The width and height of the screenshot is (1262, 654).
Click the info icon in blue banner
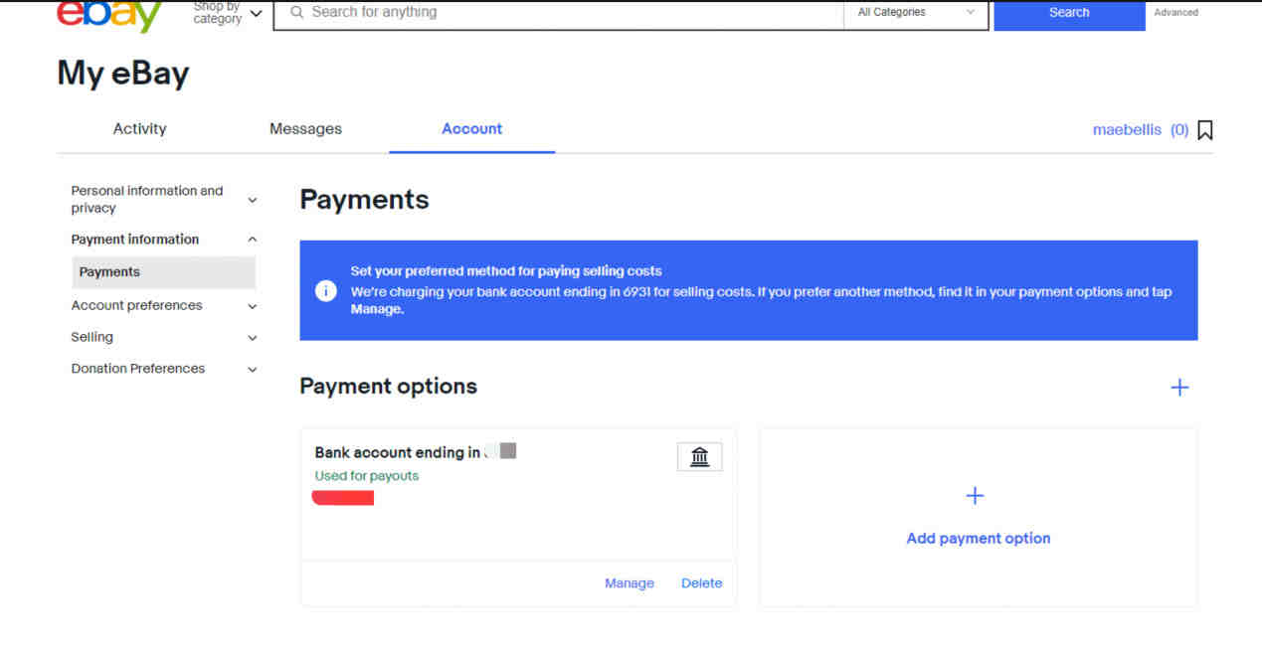(326, 291)
